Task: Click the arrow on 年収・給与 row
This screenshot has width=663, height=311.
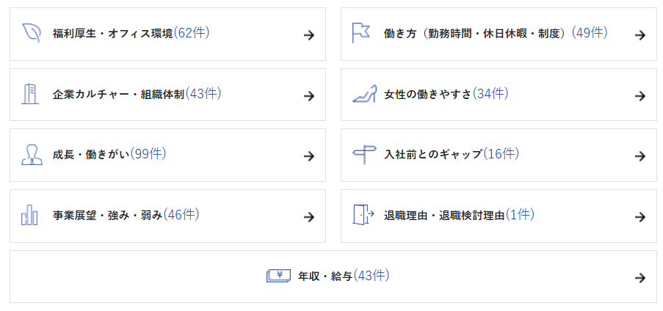Action: pyautogui.click(x=640, y=277)
